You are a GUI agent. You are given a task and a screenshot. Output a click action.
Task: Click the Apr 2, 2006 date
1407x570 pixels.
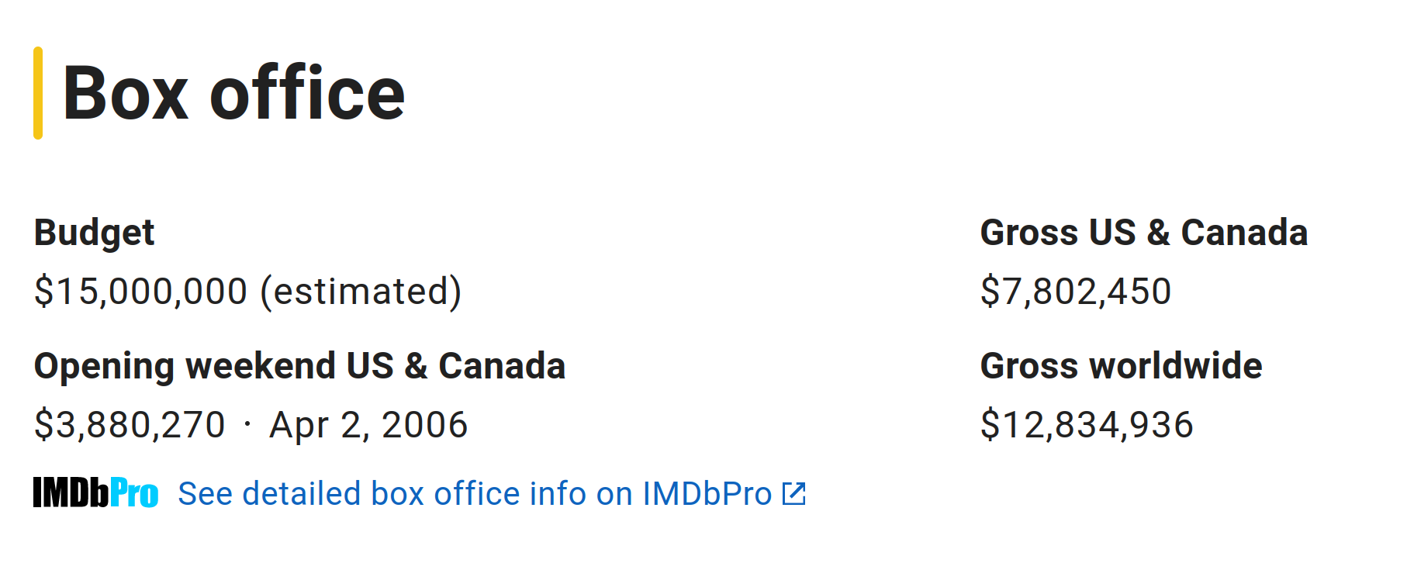368,425
